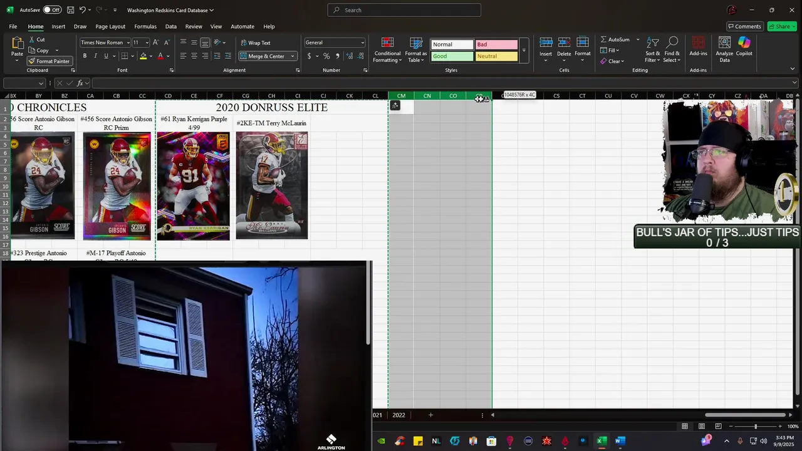
Task: Apply the Bad cell style
Action: pos(496,44)
